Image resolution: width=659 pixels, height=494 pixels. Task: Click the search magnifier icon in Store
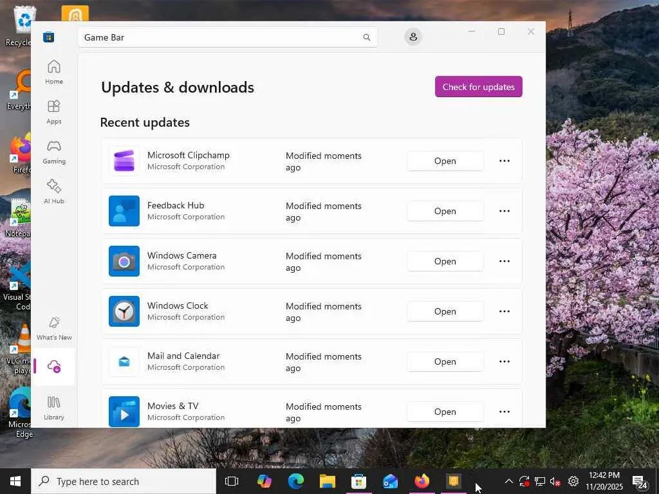pos(366,37)
